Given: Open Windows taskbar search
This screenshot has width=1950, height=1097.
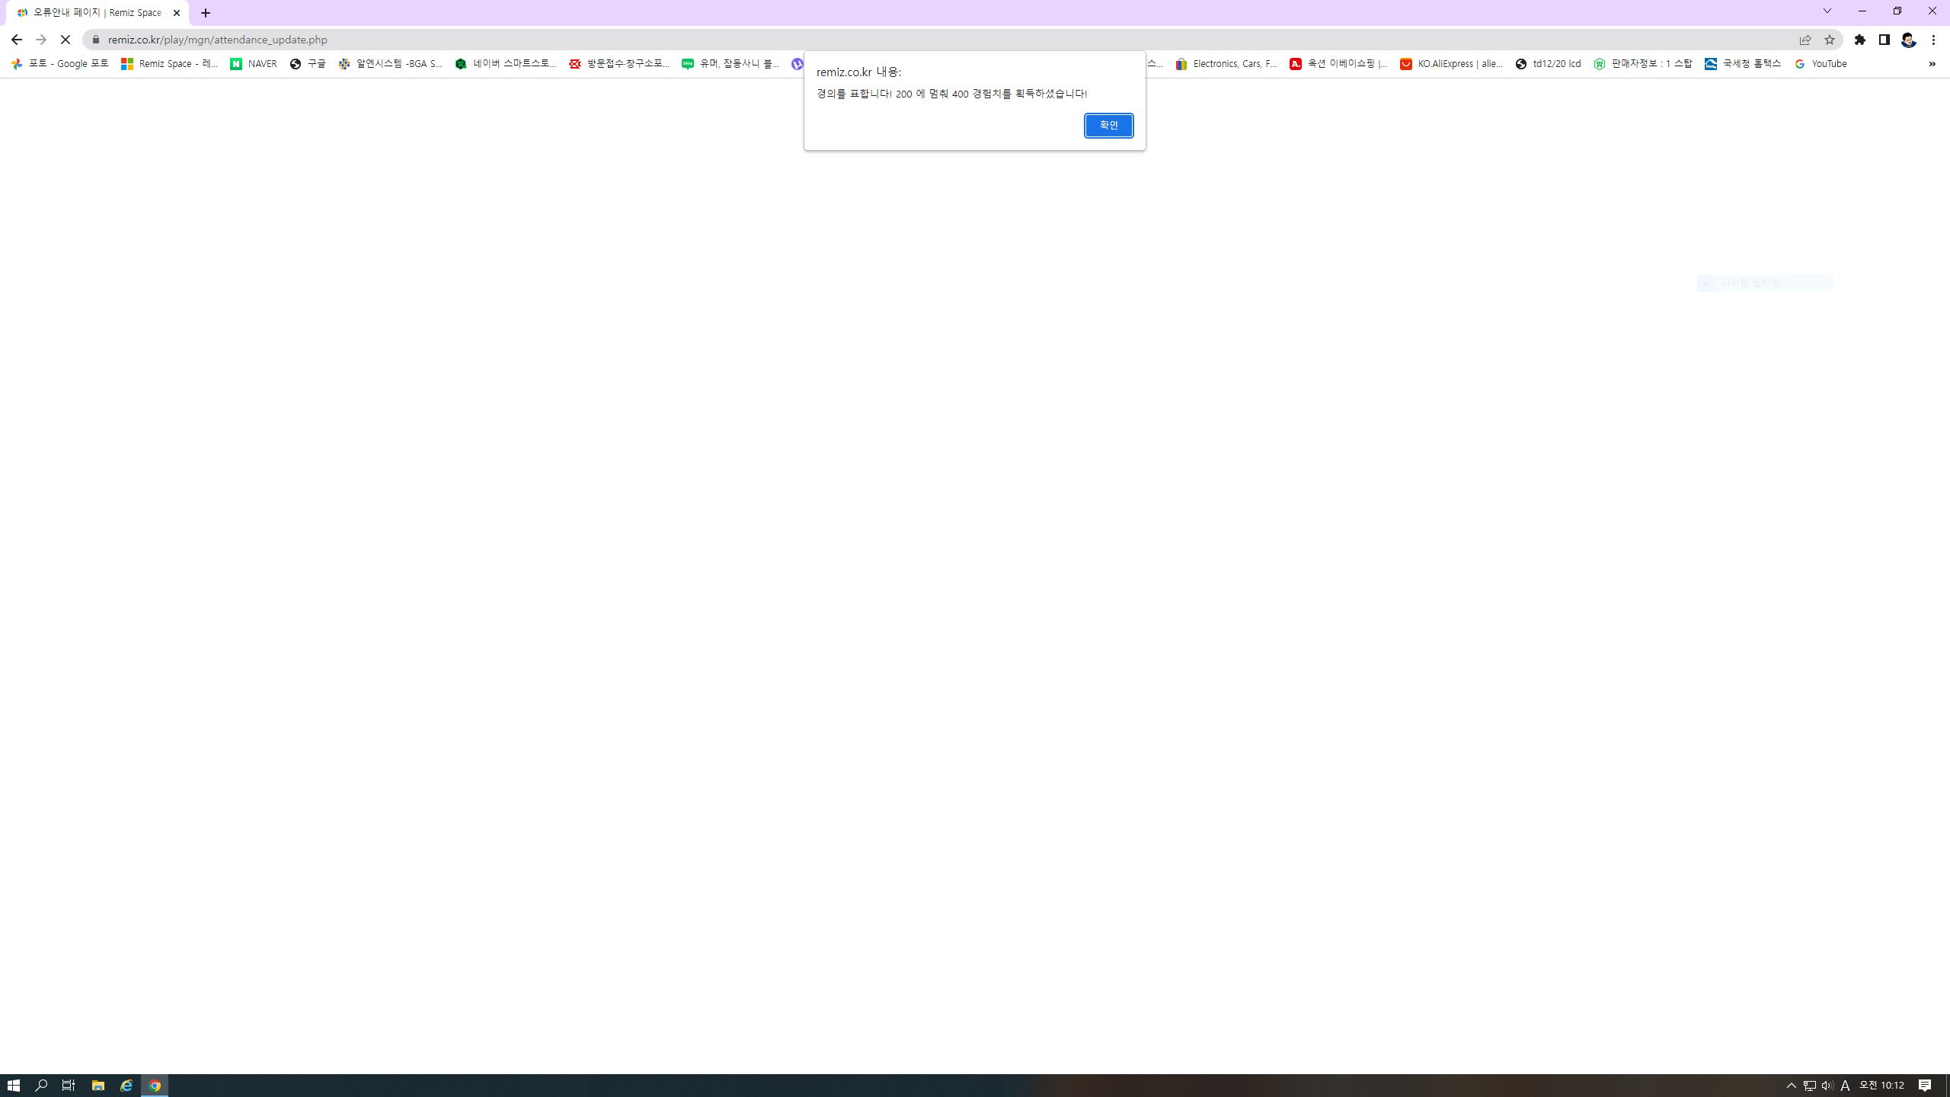Looking at the screenshot, I should [41, 1086].
